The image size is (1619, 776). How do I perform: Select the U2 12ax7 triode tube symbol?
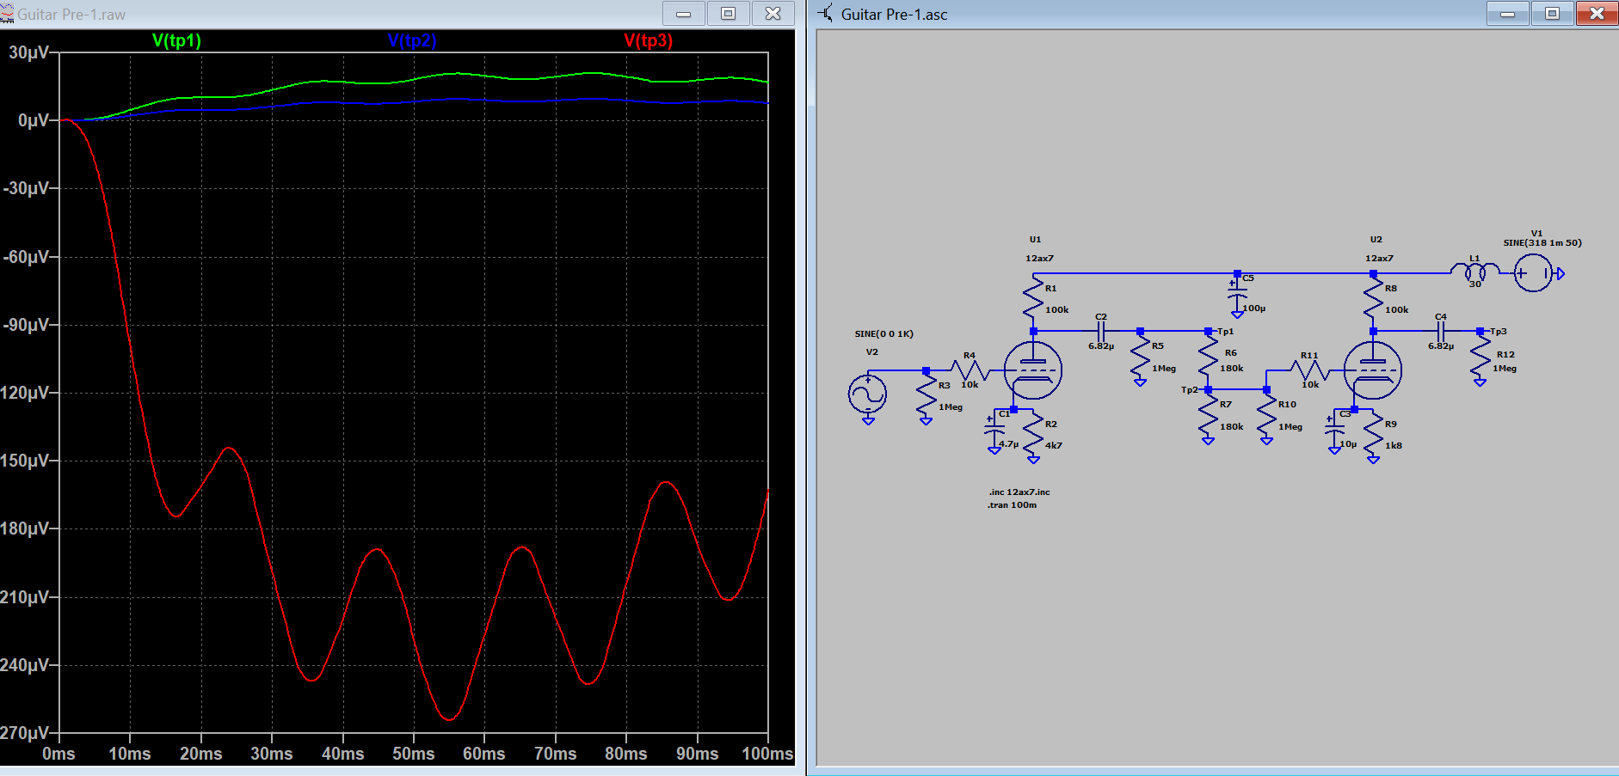(1372, 370)
